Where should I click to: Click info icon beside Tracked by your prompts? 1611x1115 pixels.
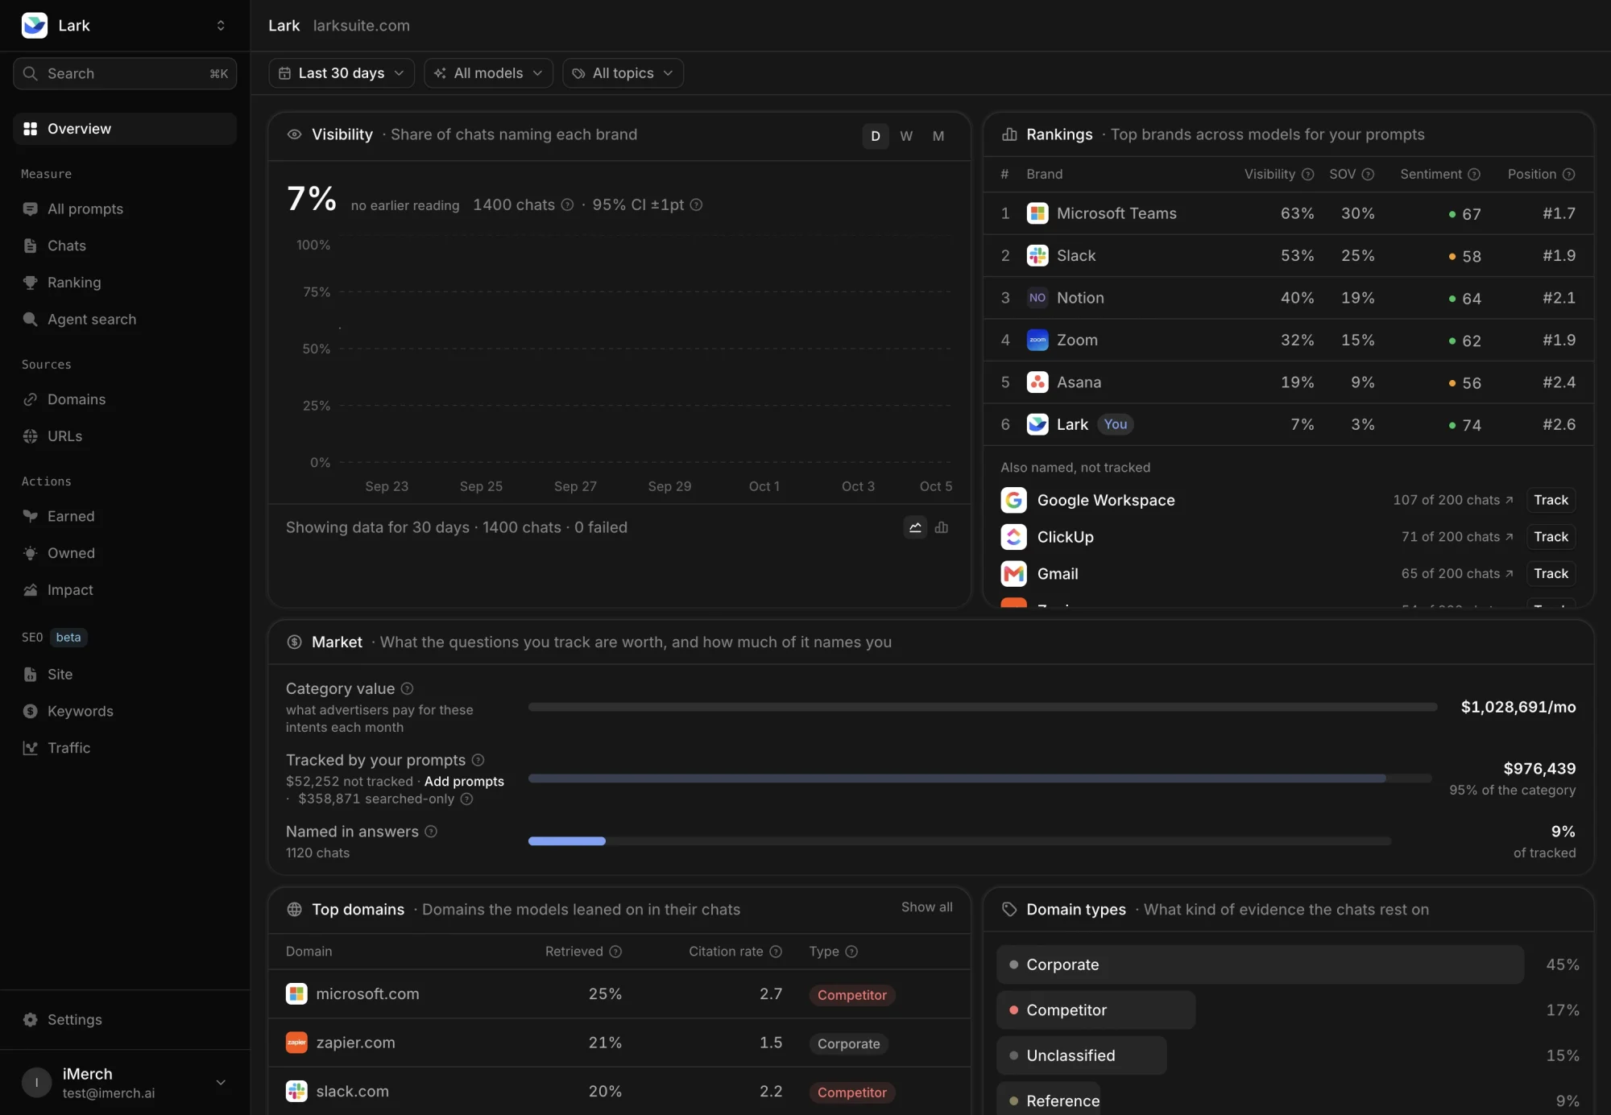478,760
